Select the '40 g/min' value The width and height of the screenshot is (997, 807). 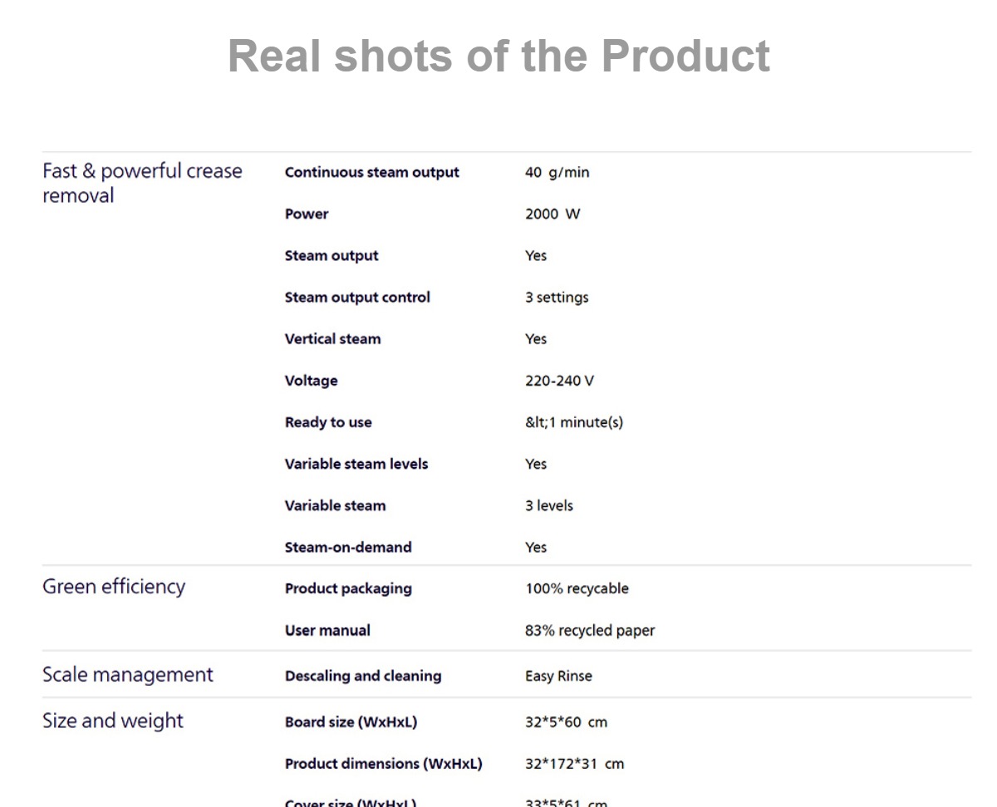pyautogui.click(x=557, y=172)
